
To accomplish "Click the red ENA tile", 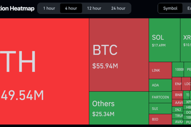I will coord(177,84).
